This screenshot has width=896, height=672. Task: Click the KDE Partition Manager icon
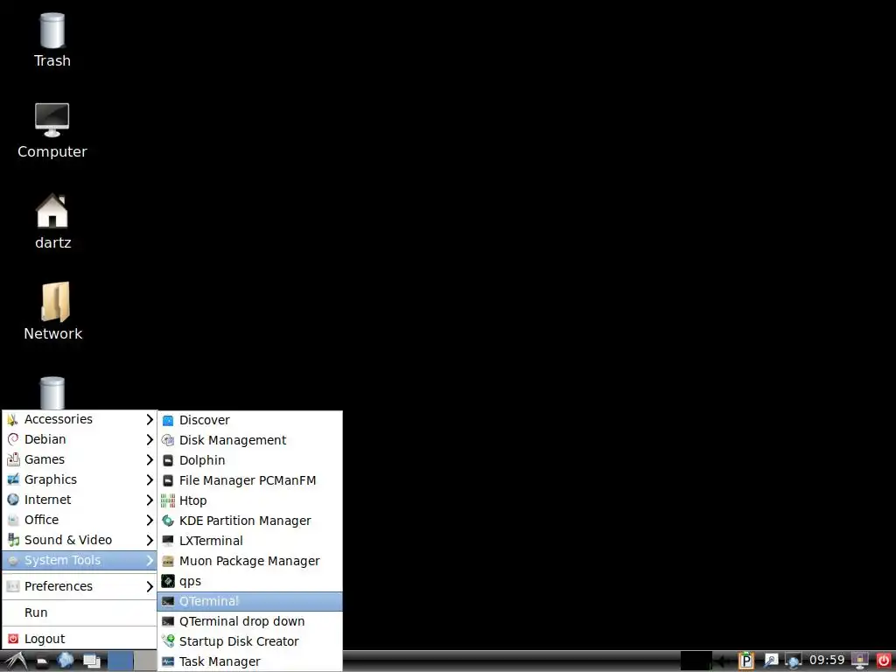(x=168, y=521)
